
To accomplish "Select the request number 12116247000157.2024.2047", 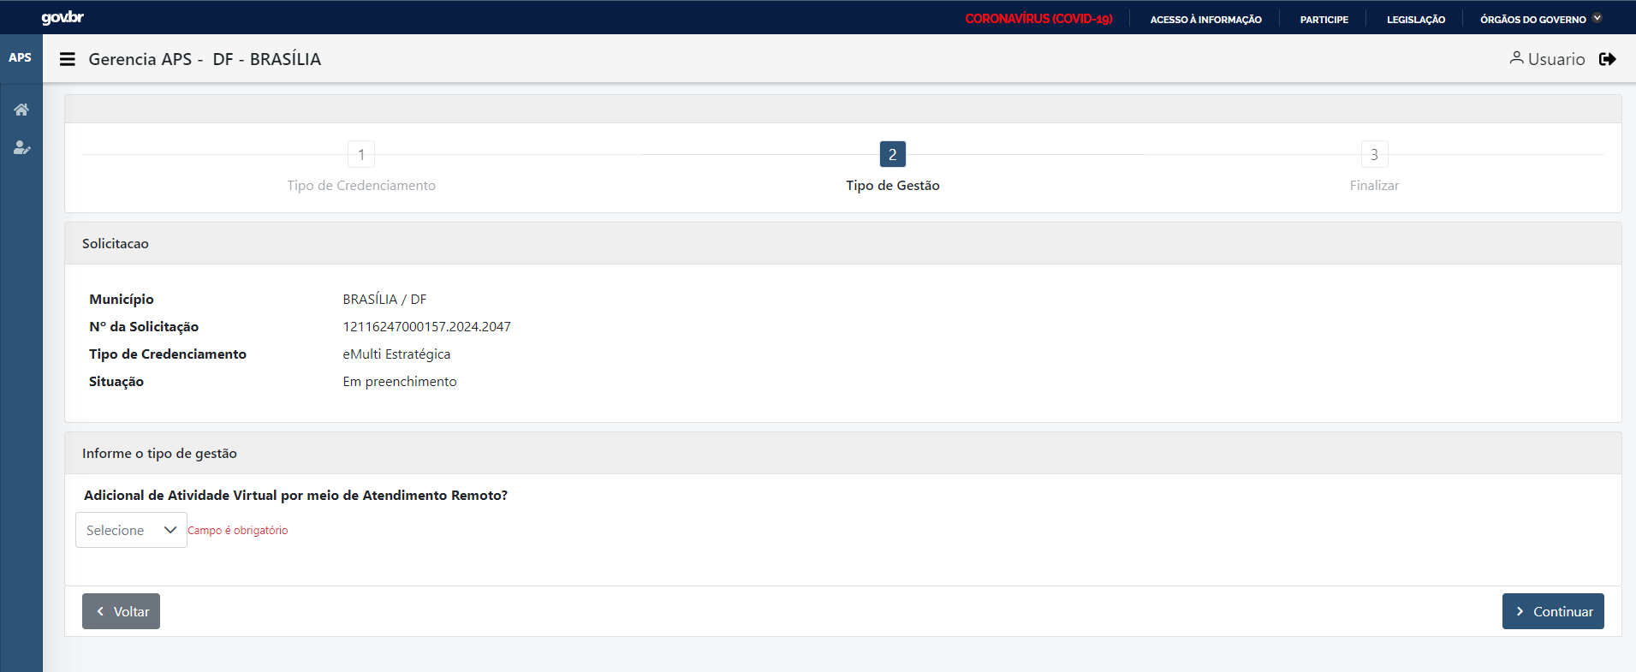I will (x=426, y=327).
